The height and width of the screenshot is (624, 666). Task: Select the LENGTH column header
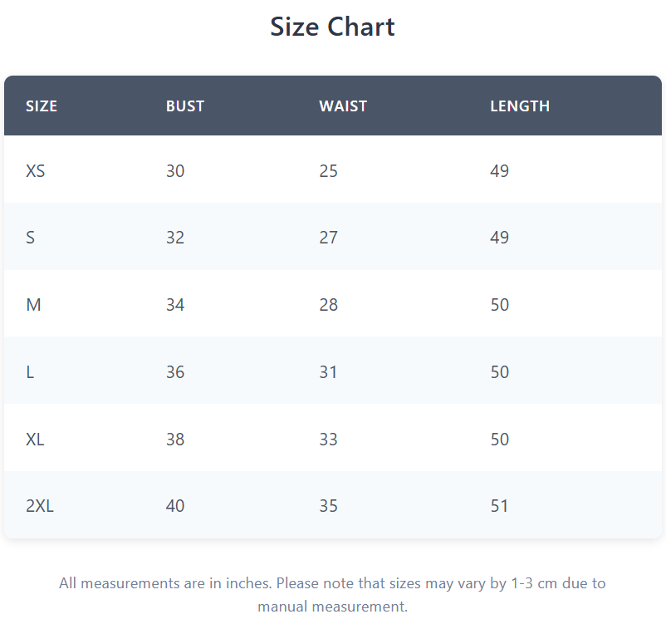[x=520, y=106]
